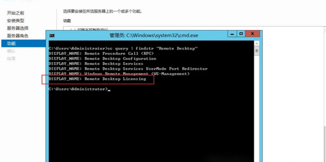Image resolution: width=326 pixels, height=162 pixels.
Task: Click the sc query findstr command line
Action: 123,48
